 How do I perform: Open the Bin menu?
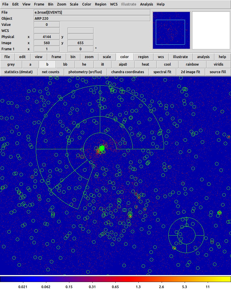[50, 4]
